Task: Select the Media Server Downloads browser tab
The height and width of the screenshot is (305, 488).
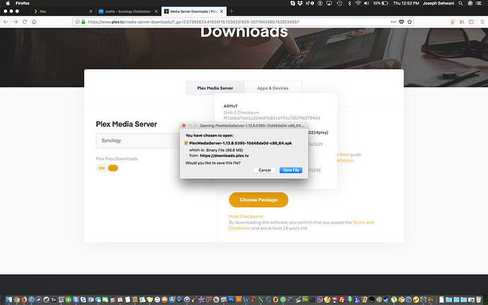Action: point(193,11)
